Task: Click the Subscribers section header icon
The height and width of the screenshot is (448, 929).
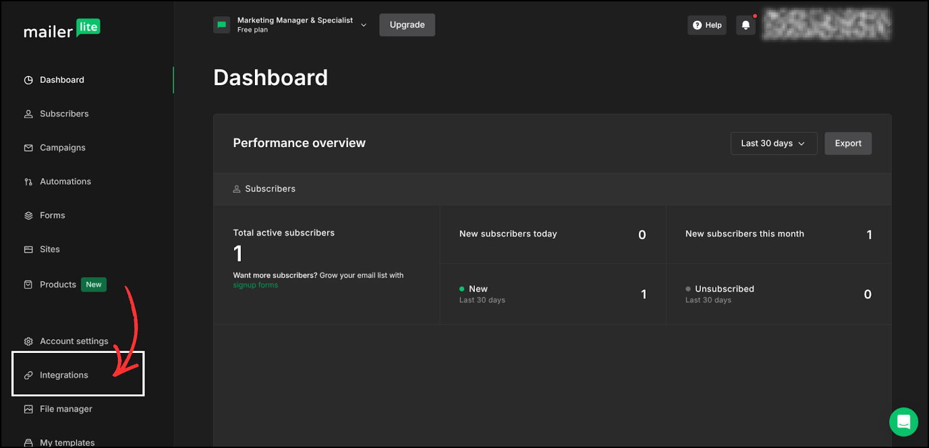Action: (x=237, y=189)
